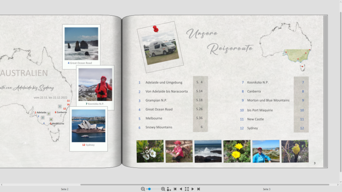This screenshot has width=342, height=192.
Task: Select the yellow bird photo
Action: coord(295,151)
